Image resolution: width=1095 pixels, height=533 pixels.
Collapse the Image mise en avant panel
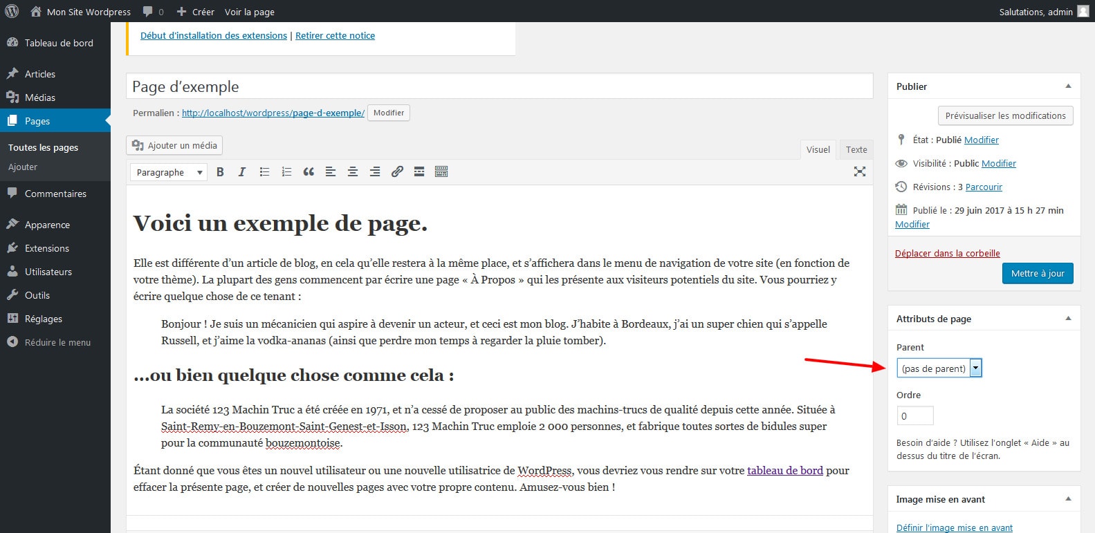pyautogui.click(x=1068, y=499)
